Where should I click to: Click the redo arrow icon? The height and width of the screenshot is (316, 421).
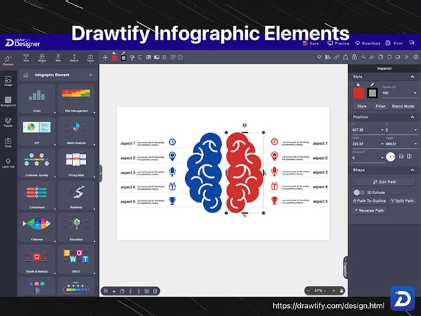372,57
